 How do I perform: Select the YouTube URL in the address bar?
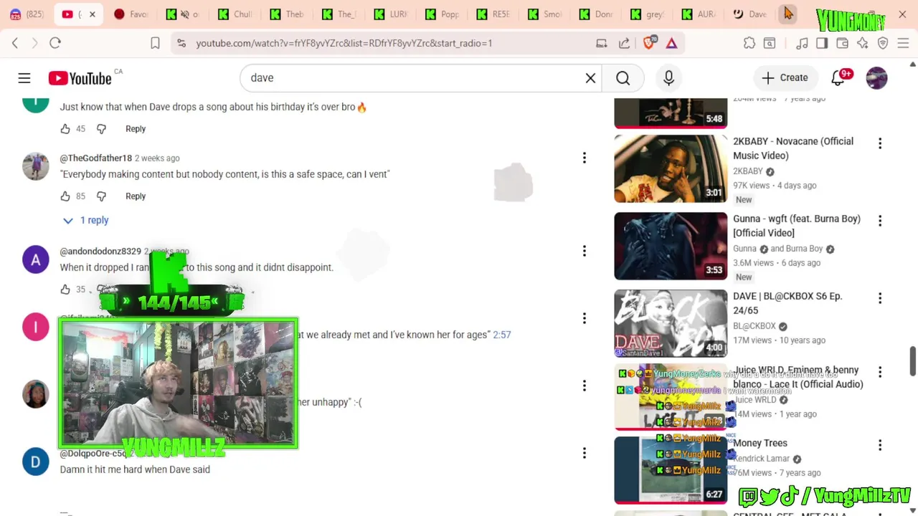(x=344, y=43)
